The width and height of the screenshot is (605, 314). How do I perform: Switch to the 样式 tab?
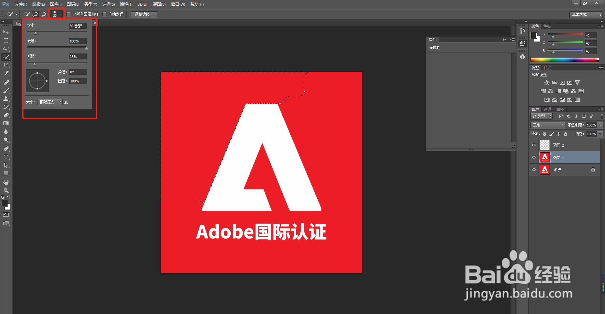pyautogui.click(x=548, y=68)
